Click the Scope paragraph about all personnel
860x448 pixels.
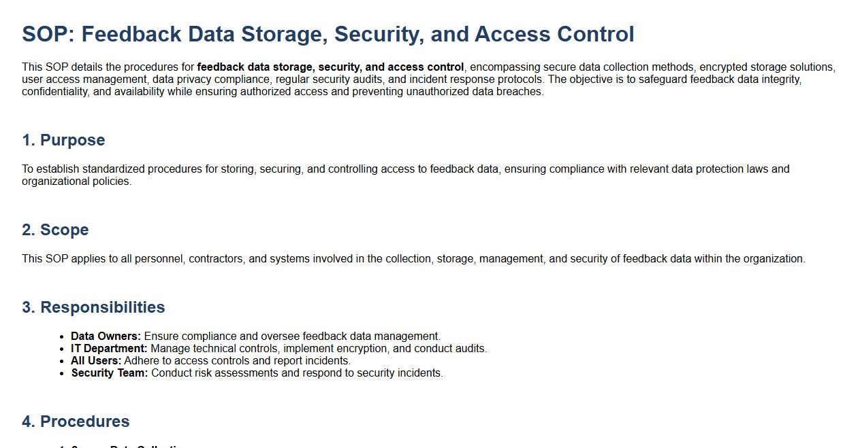(x=413, y=259)
